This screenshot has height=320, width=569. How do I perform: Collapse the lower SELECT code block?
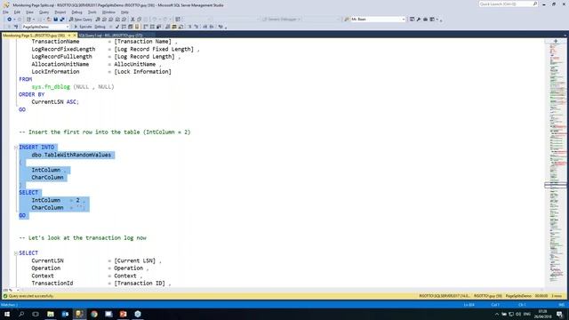pyautogui.click(x=16, y=253)
